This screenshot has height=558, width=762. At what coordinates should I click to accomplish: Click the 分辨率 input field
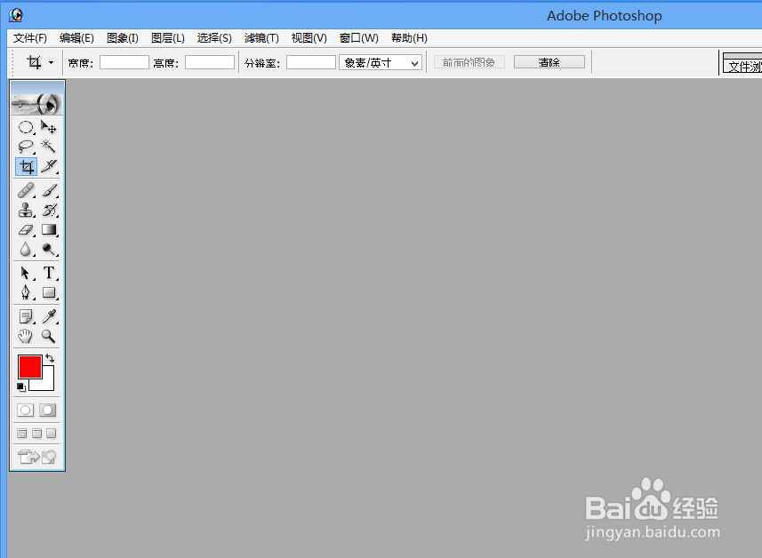tap(311, 62)
